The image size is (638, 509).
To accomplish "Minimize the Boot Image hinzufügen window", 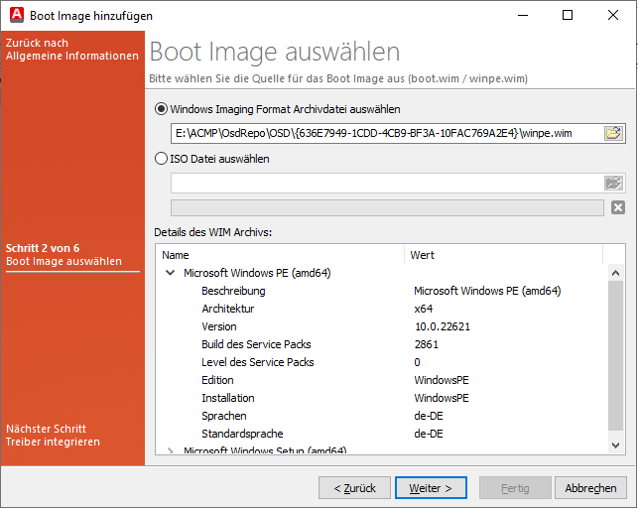I will click(x=523, y=15).
